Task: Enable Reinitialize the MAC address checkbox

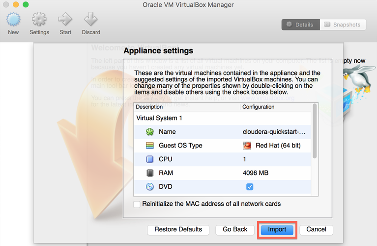Action: click(x=137, y=204)
